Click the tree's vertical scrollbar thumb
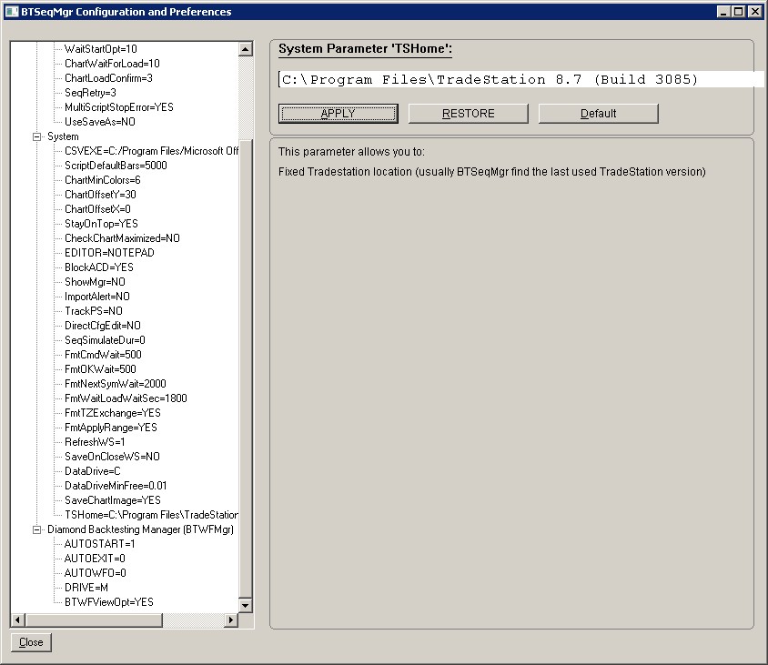The image size is (768, 665). 246,368
